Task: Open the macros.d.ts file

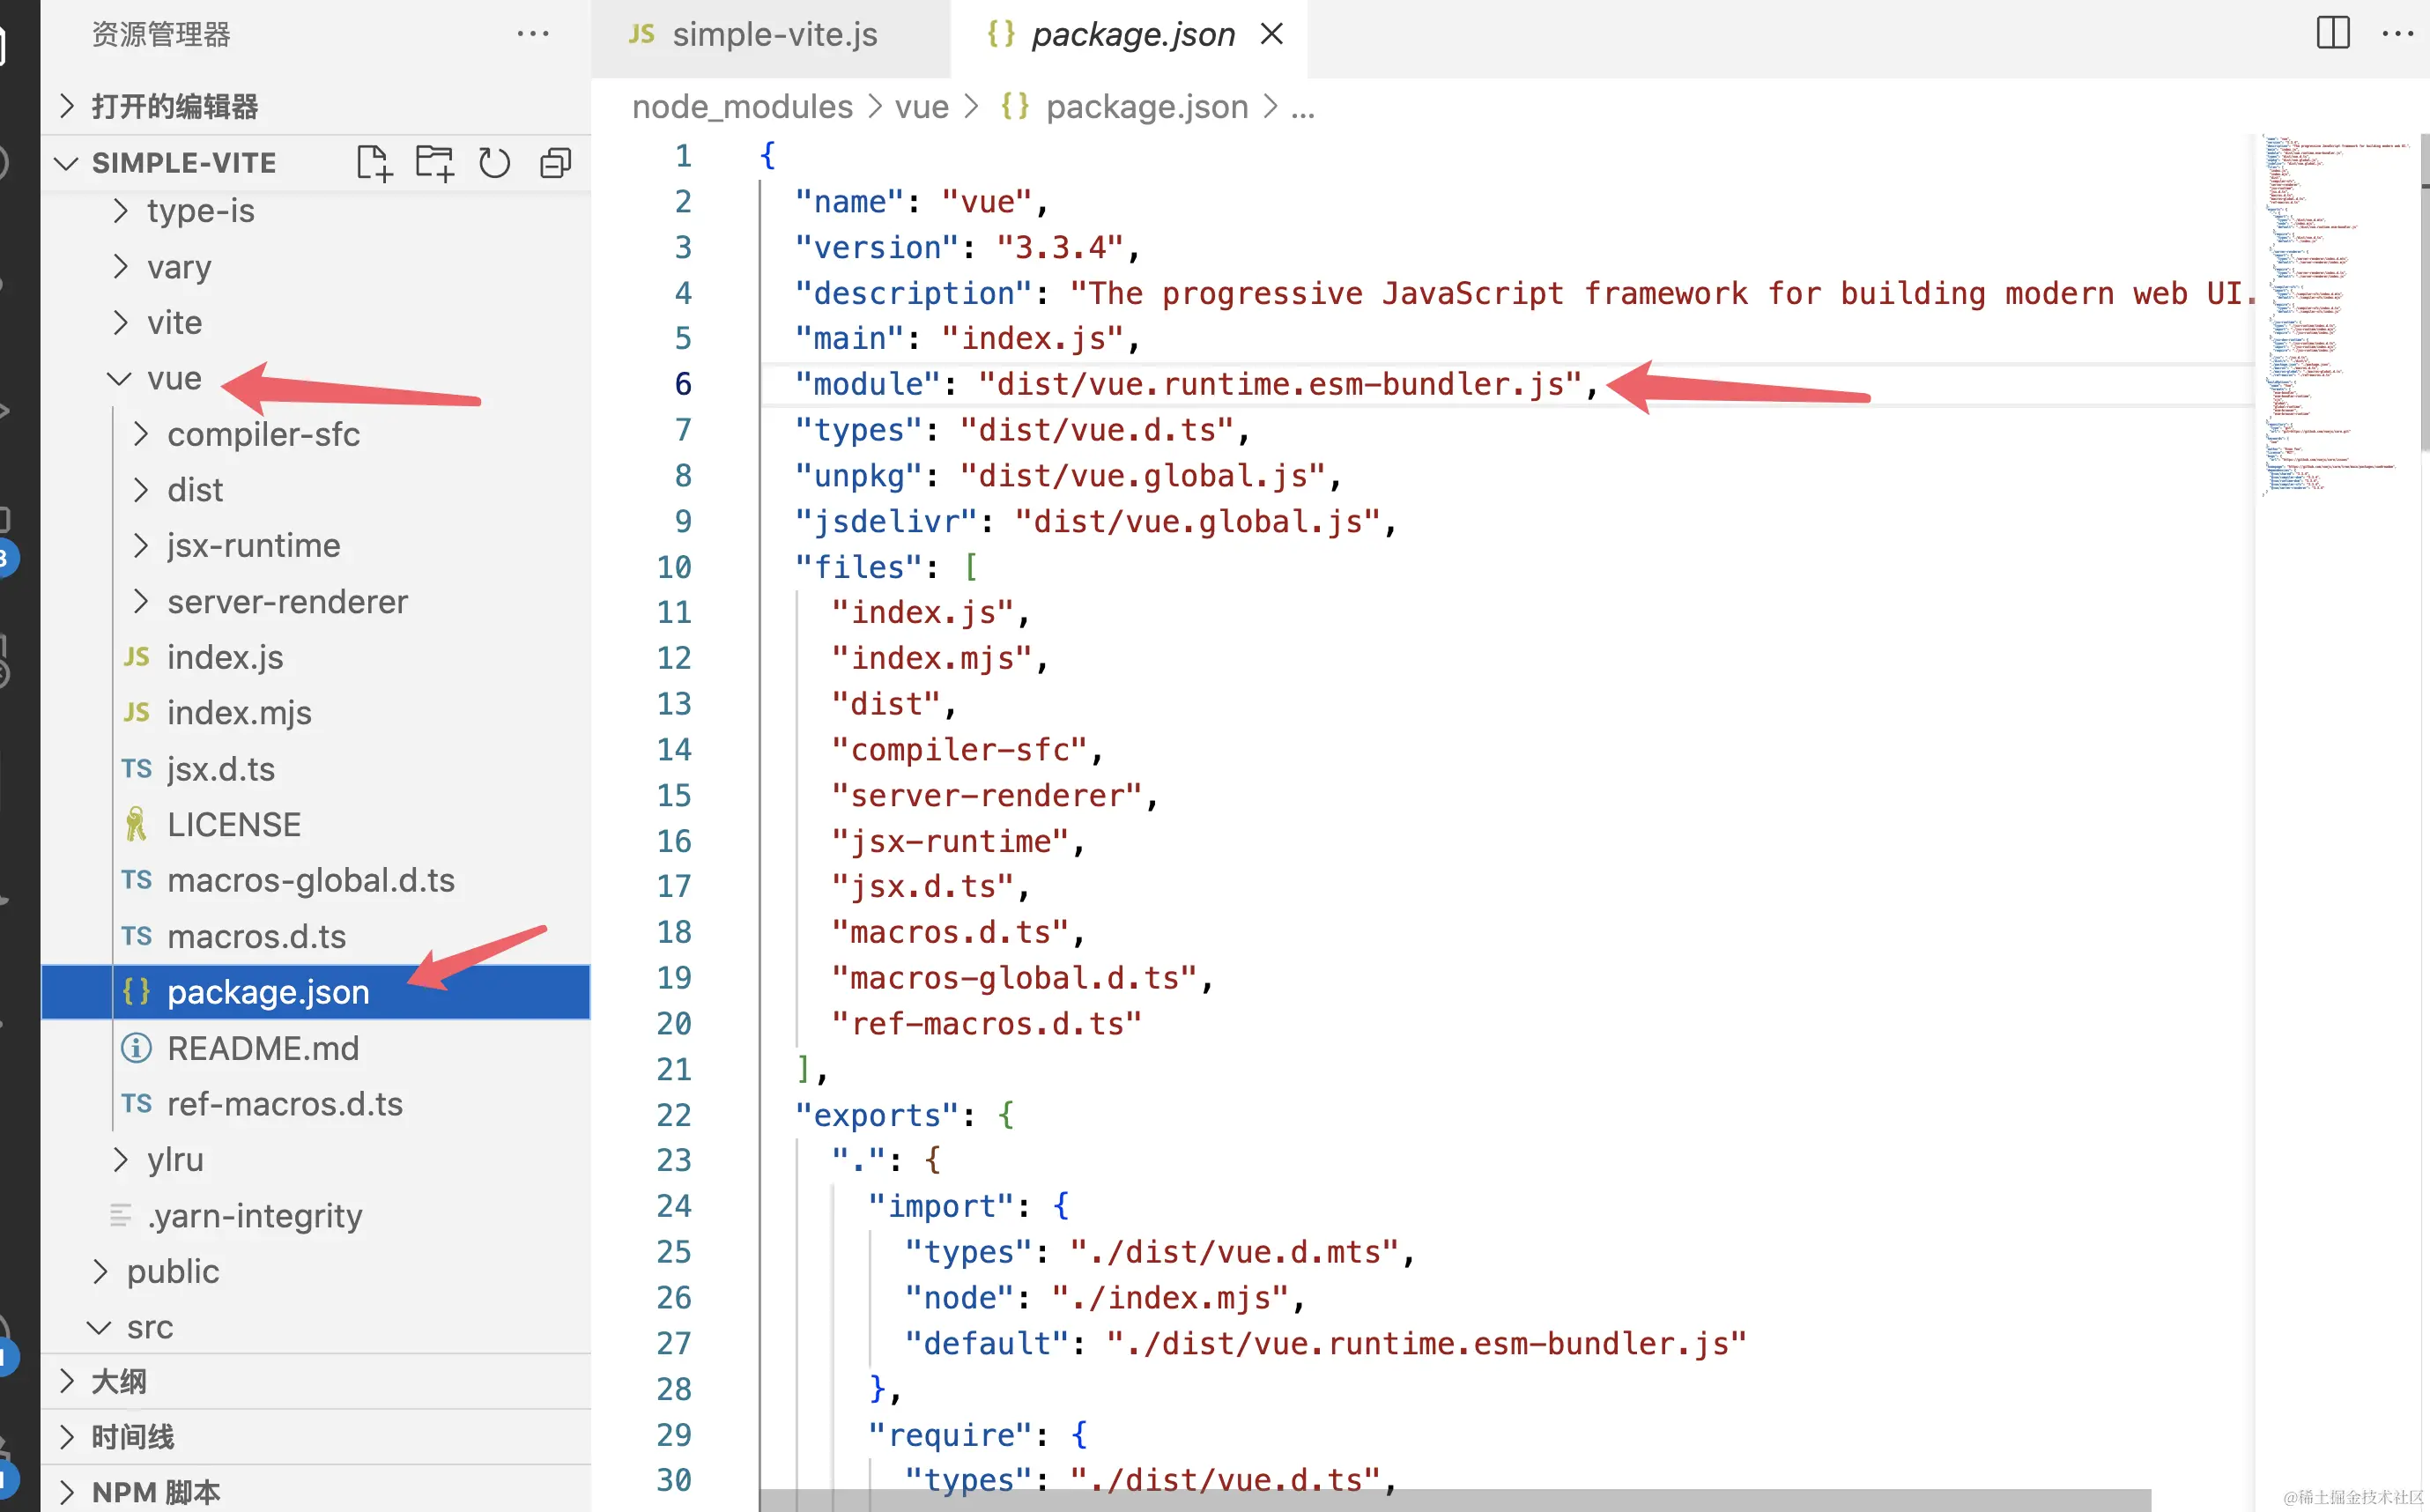Action: [x=316, y=937]
